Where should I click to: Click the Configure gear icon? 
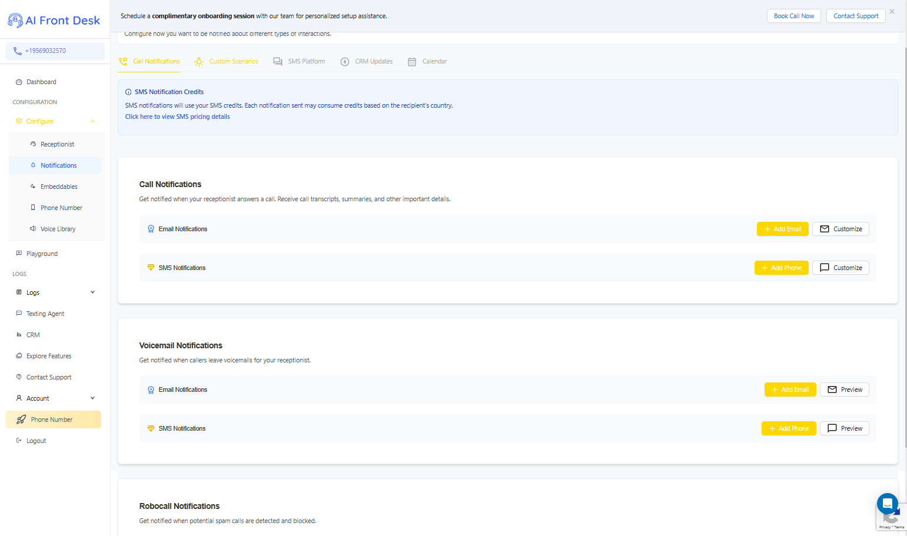[19, 121]
